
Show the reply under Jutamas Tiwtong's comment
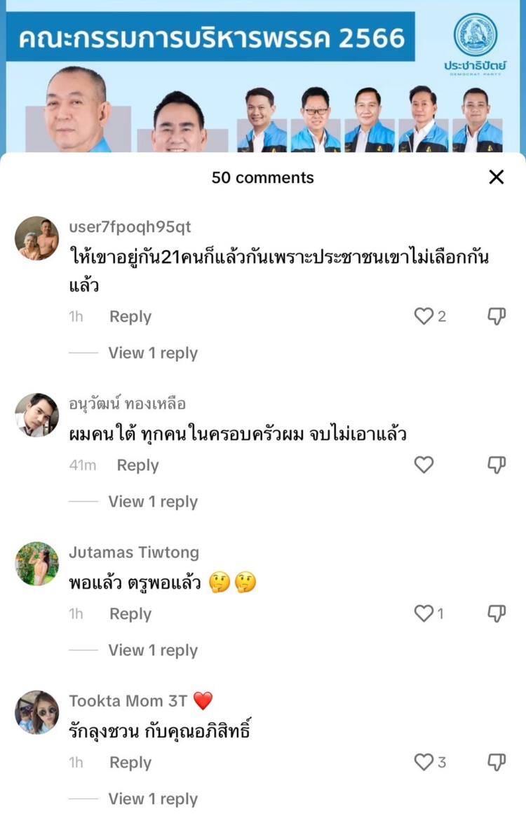point(153,650)
